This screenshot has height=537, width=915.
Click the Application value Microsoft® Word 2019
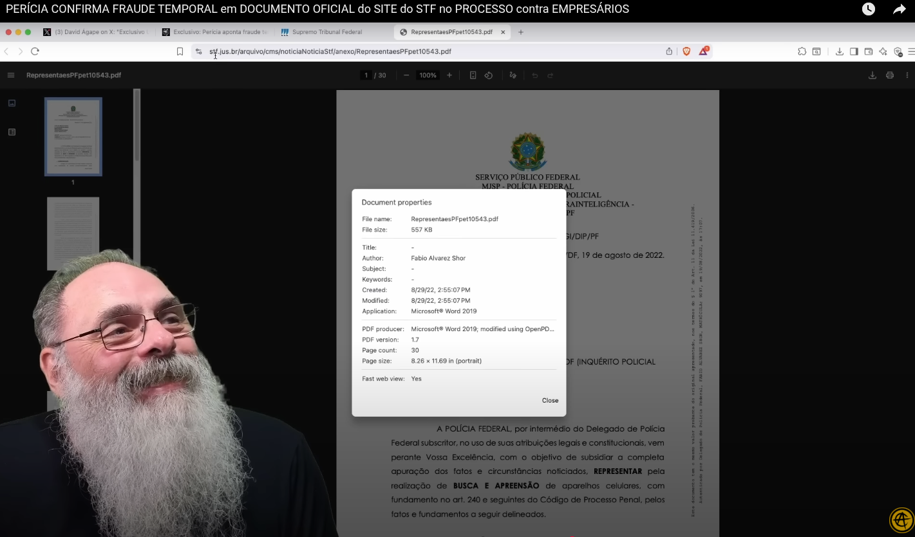coord(444,311)
